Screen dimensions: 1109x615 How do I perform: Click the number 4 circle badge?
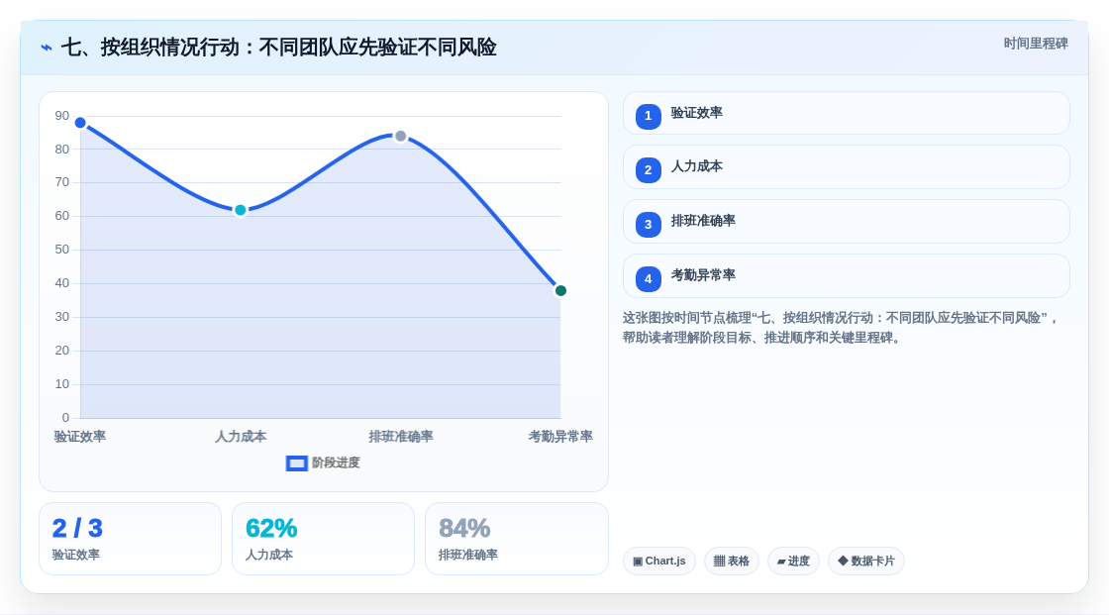point(648,279)
